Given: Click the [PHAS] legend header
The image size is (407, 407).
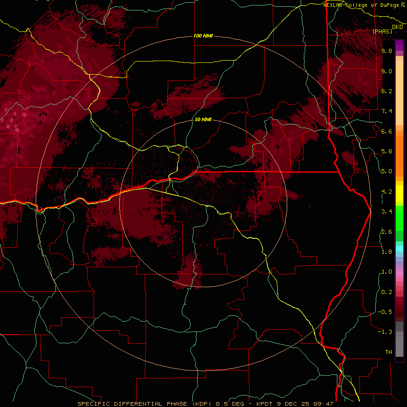Looking at the screenshot, I should tap(382, 31).
